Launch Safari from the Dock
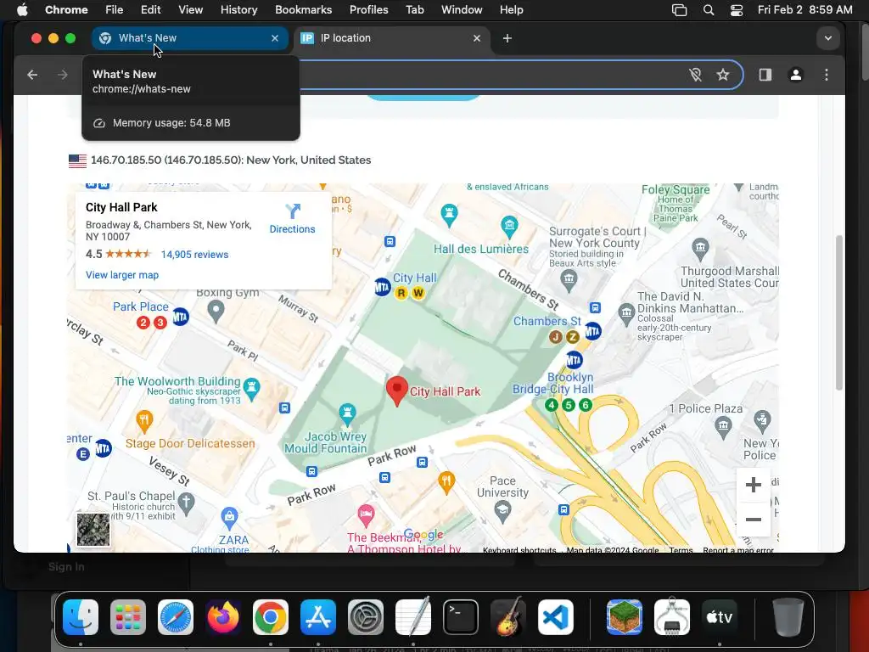The height and width of the screenshot is (652, 869). click(176, 617)
